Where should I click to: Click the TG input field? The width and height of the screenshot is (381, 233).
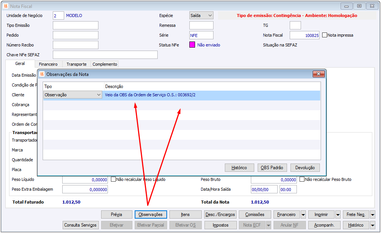pyautogui.click(x=295, y=25)
